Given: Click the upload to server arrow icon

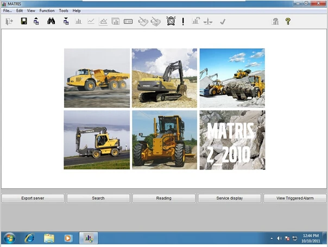Looking at the screenshot, I should pyautogui.click(x=36, y=21).
